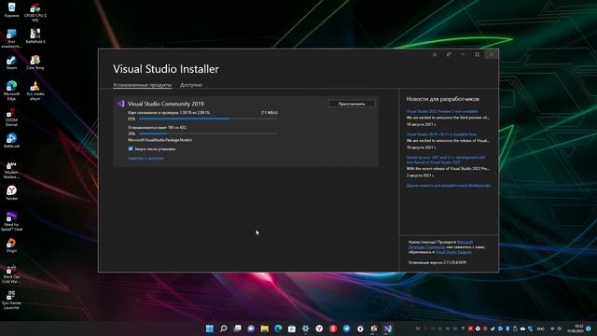The height and width of the screenshot is (336, 597).
Task: Open Yandex browser from the taskbar
Action: 319,329
